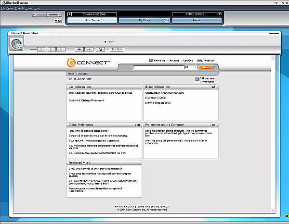This screenshot has height=224, width=289.
Task: Open the Music Source dropdown arrow
Action: coord(69,14)
